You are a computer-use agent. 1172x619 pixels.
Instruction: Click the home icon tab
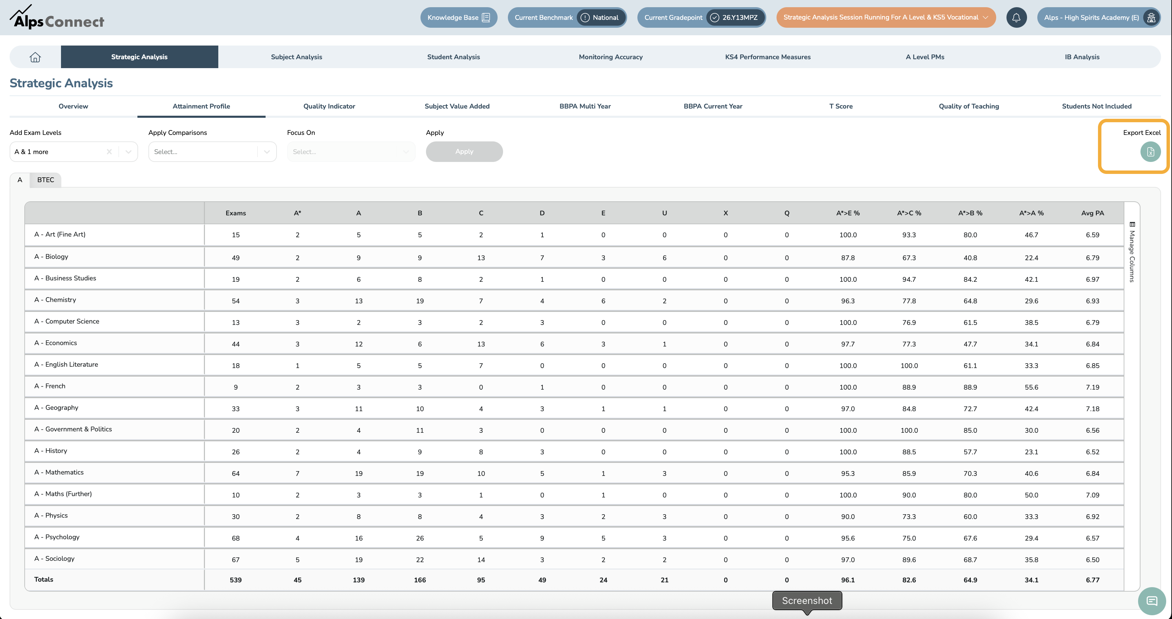point(35,57)
